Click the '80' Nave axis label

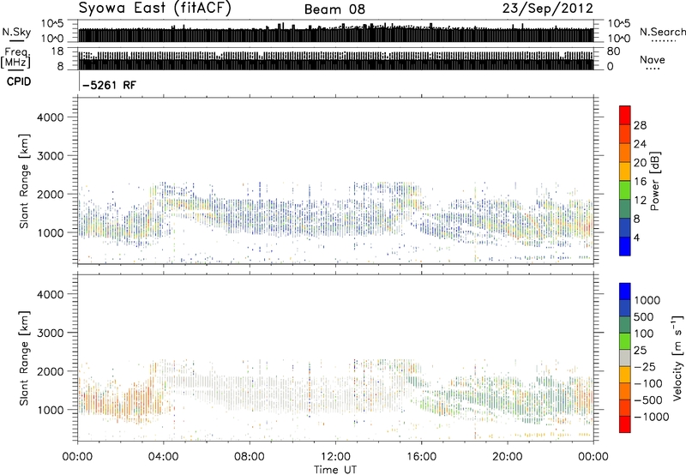point(613,51)
